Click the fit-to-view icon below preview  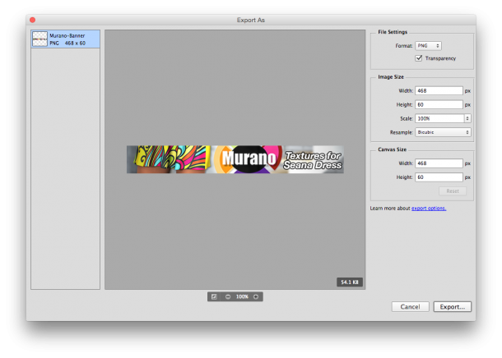(214, 296)
